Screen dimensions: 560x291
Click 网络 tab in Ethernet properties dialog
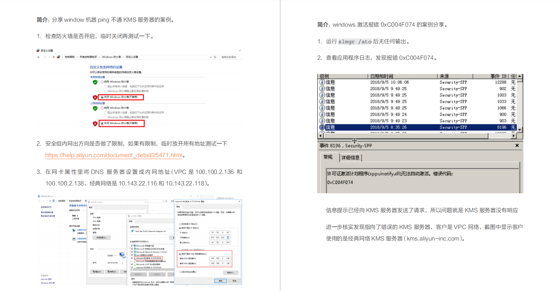point(131,221)
